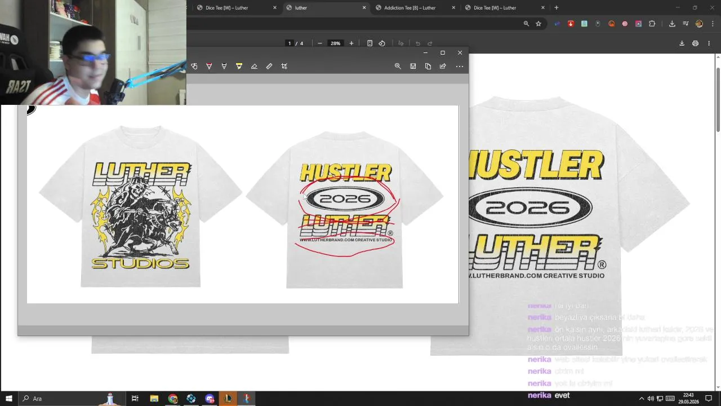Viewport: 721px width, 406px height.
Task: Click the zoom magnifier in Snip & Sketch
Action: tap(398, 66)
